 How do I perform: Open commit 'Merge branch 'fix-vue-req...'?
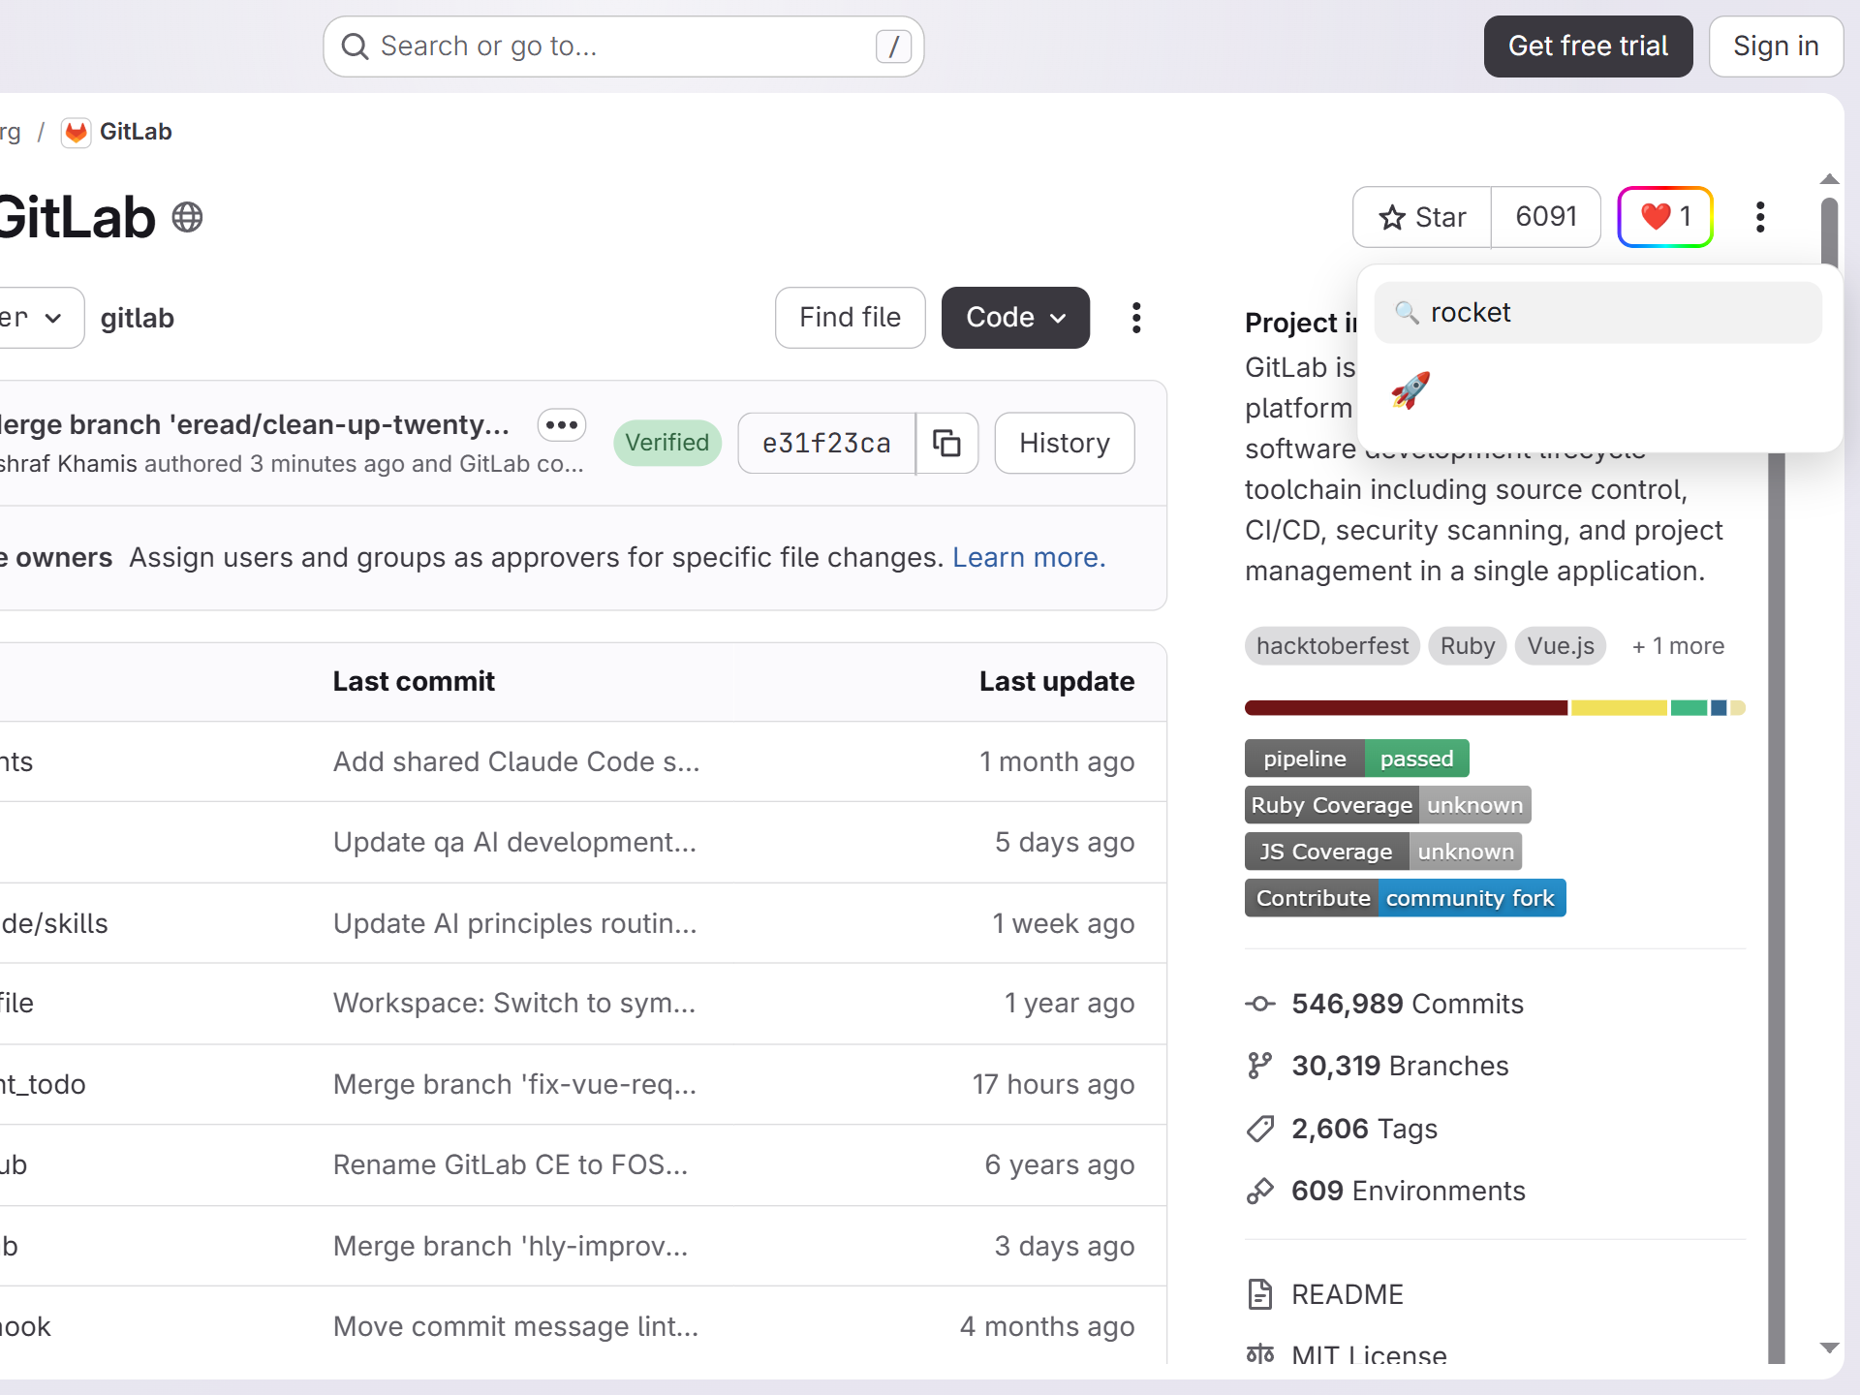tap(514, 1084)
